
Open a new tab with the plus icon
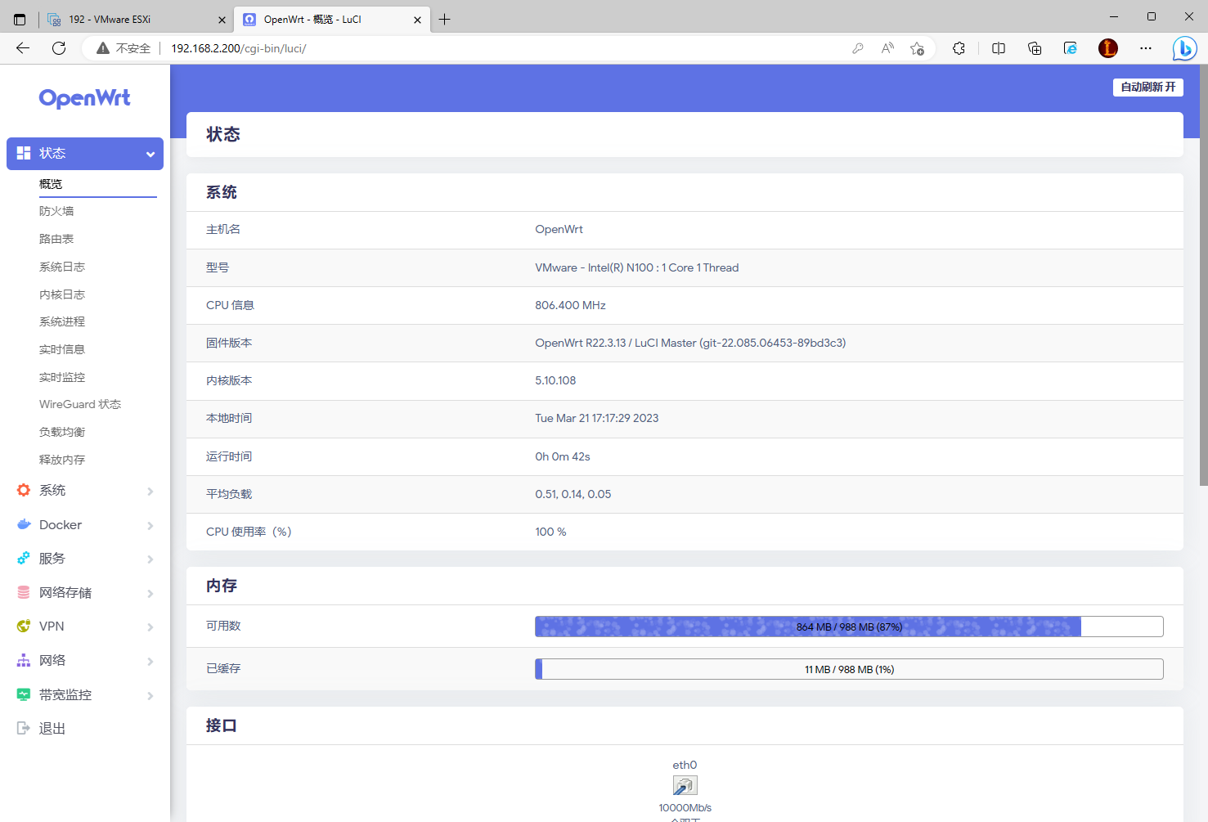click(x=445, y=20)
